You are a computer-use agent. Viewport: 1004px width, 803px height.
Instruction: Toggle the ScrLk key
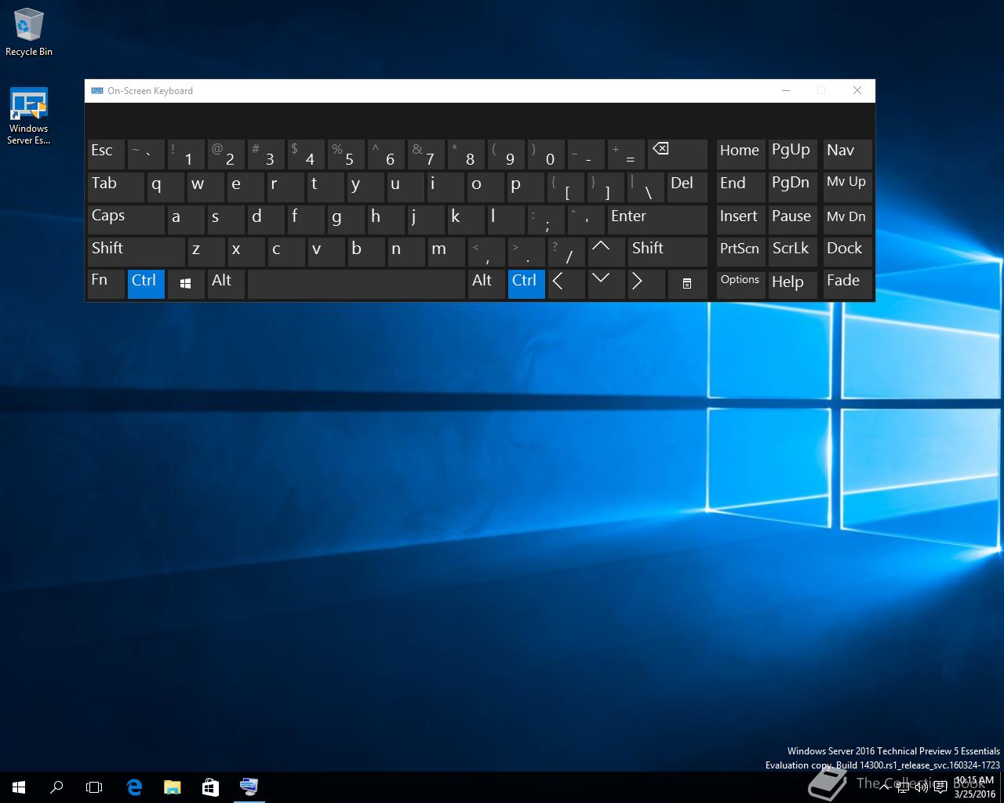794,252
